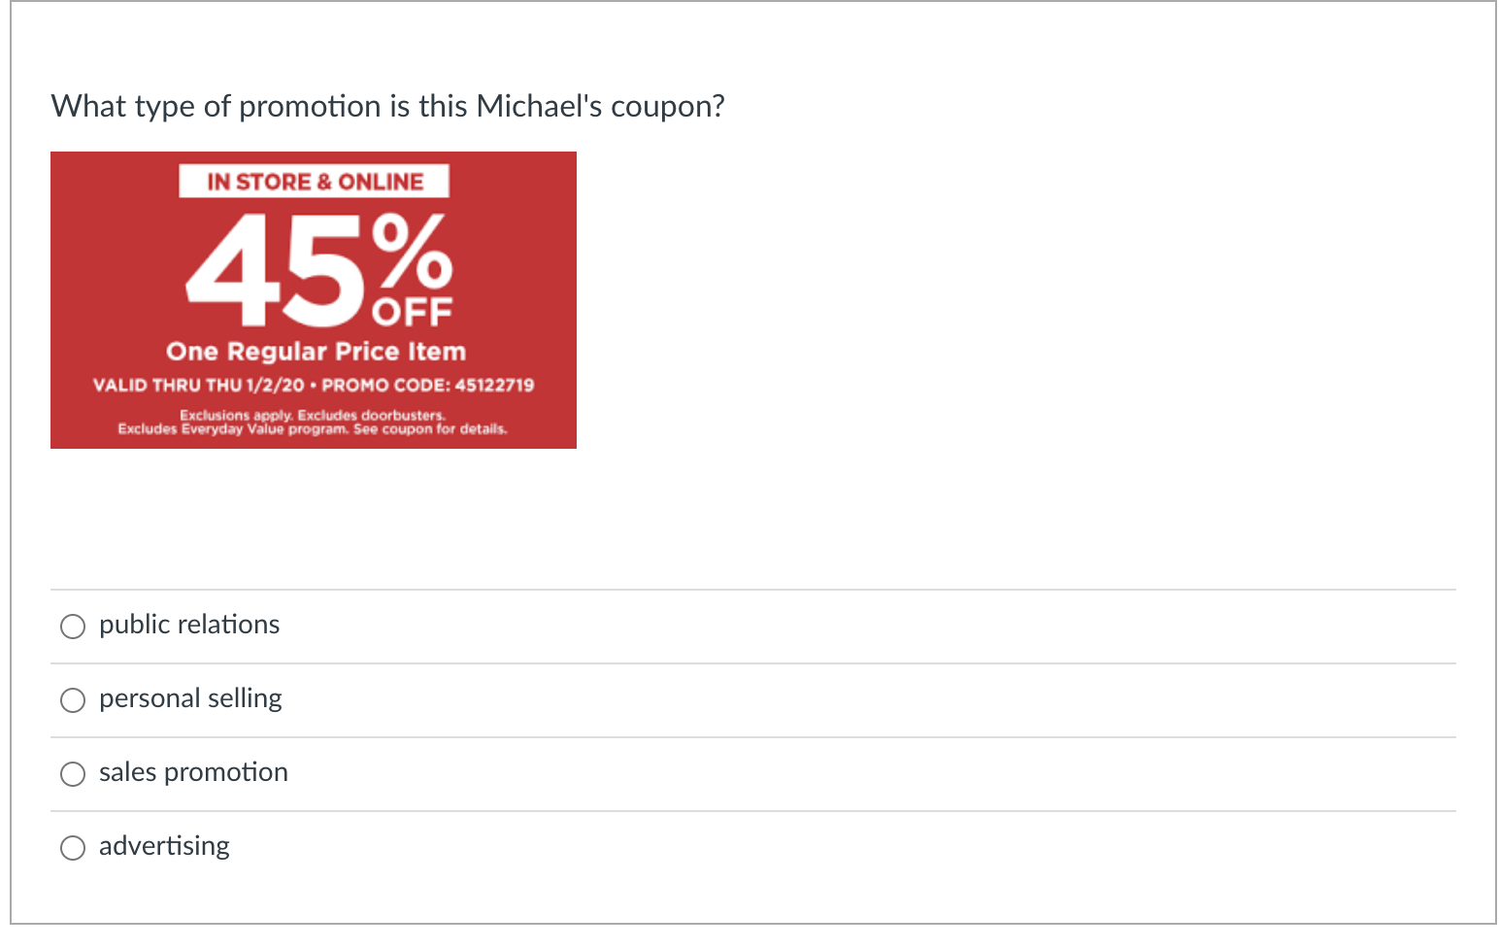Click the question text about Michael's coupon

[x=387, y=106]
